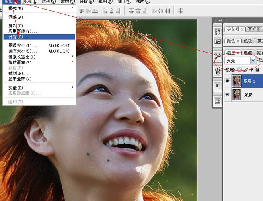
Task: Click the distribute horizontal centers icon
Action: click(x=161, y=11)
